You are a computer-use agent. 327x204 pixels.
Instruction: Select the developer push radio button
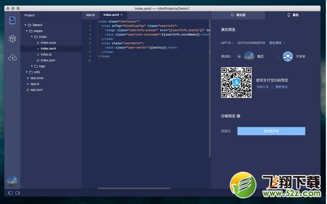click(278, 56)
